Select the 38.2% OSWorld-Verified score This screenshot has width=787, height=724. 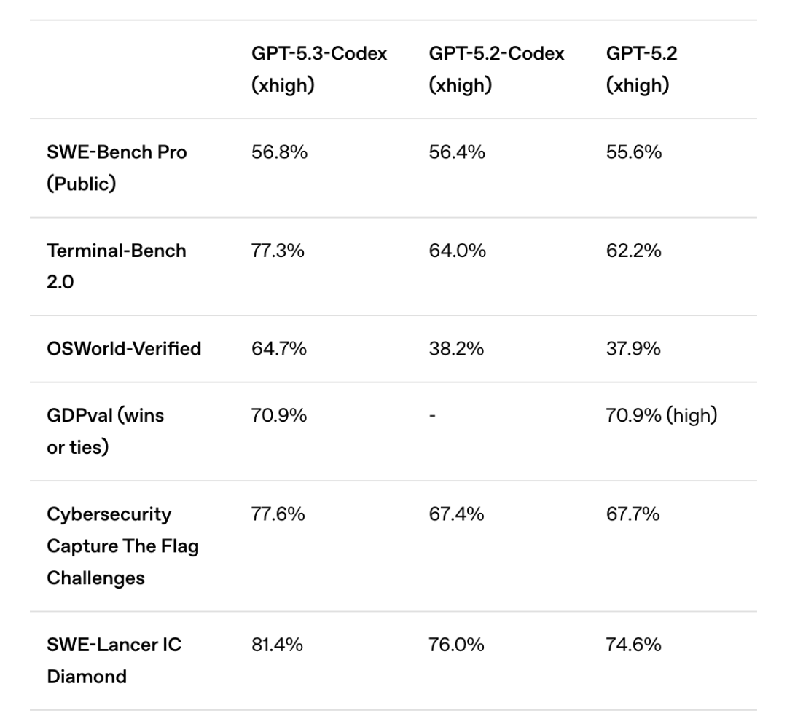tap(456, 348)
